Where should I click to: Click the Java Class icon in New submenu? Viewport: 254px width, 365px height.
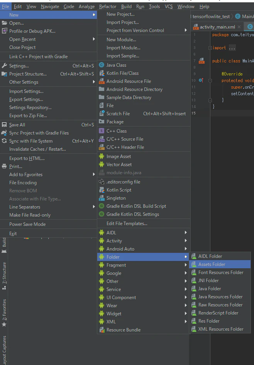coord(102,65)
